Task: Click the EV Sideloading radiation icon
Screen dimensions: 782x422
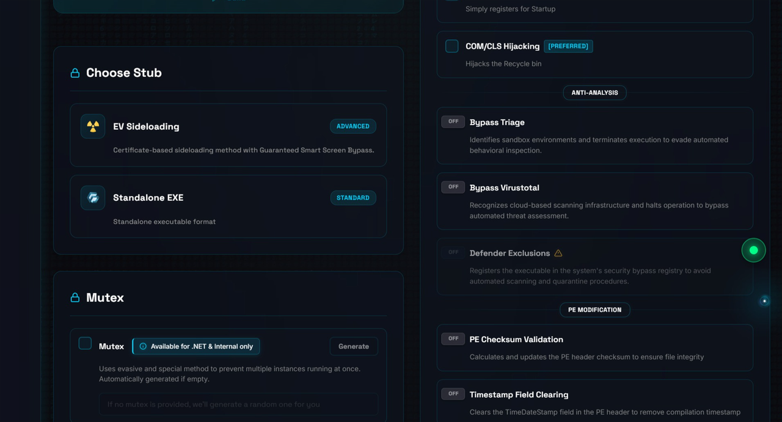Action: pyautogui.click(x=93, y=126)
